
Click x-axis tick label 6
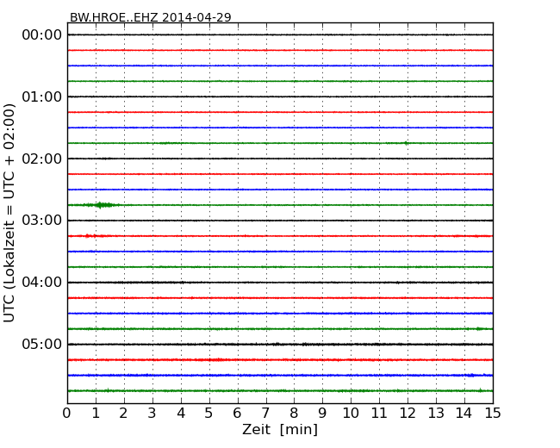coord(237,413)
